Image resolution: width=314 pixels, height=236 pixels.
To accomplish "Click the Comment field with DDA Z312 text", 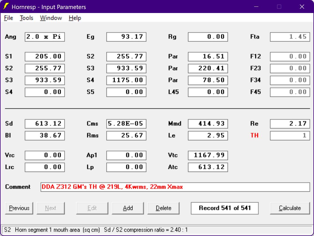I will coord(175,187).
